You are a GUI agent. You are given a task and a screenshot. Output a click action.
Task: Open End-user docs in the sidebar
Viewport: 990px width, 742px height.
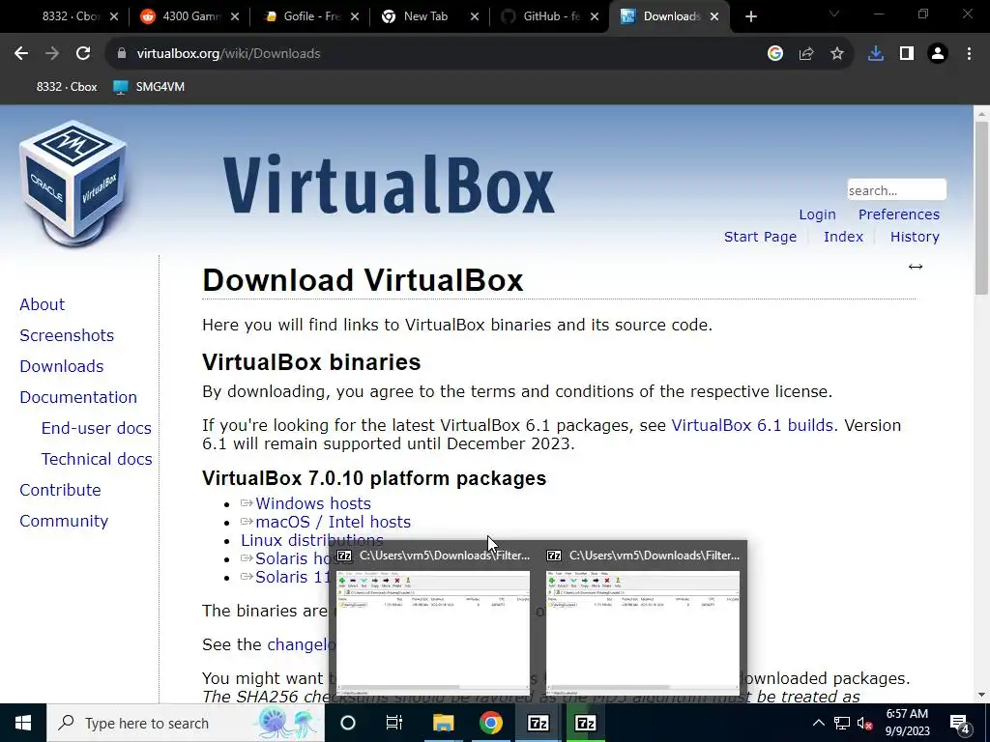click(97, 428)
